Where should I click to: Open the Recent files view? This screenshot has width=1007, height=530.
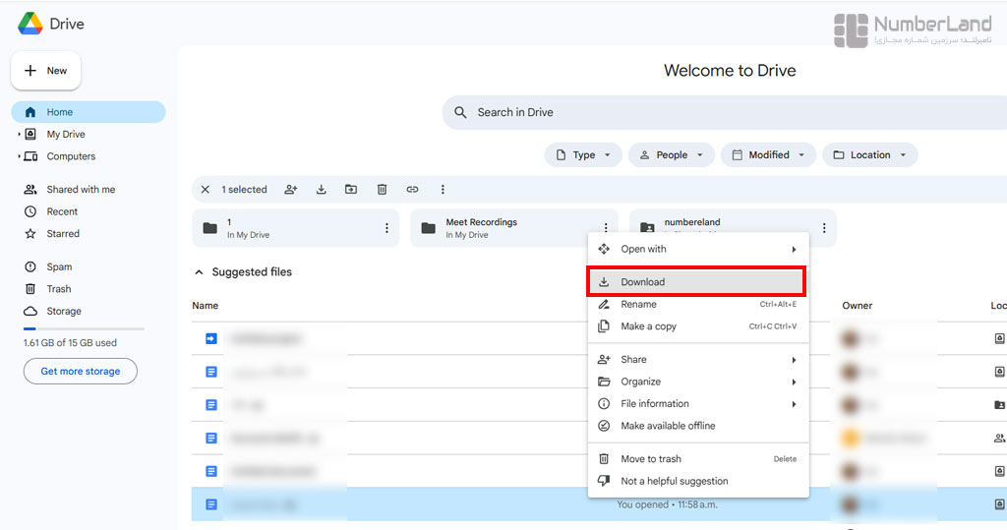[x=62, y=211]
